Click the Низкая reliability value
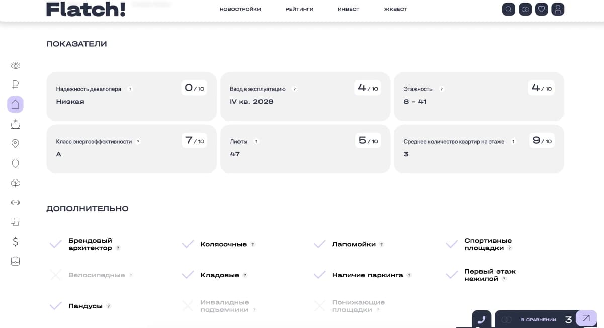This screenshot has height=328, width=604. click(70, 102)
